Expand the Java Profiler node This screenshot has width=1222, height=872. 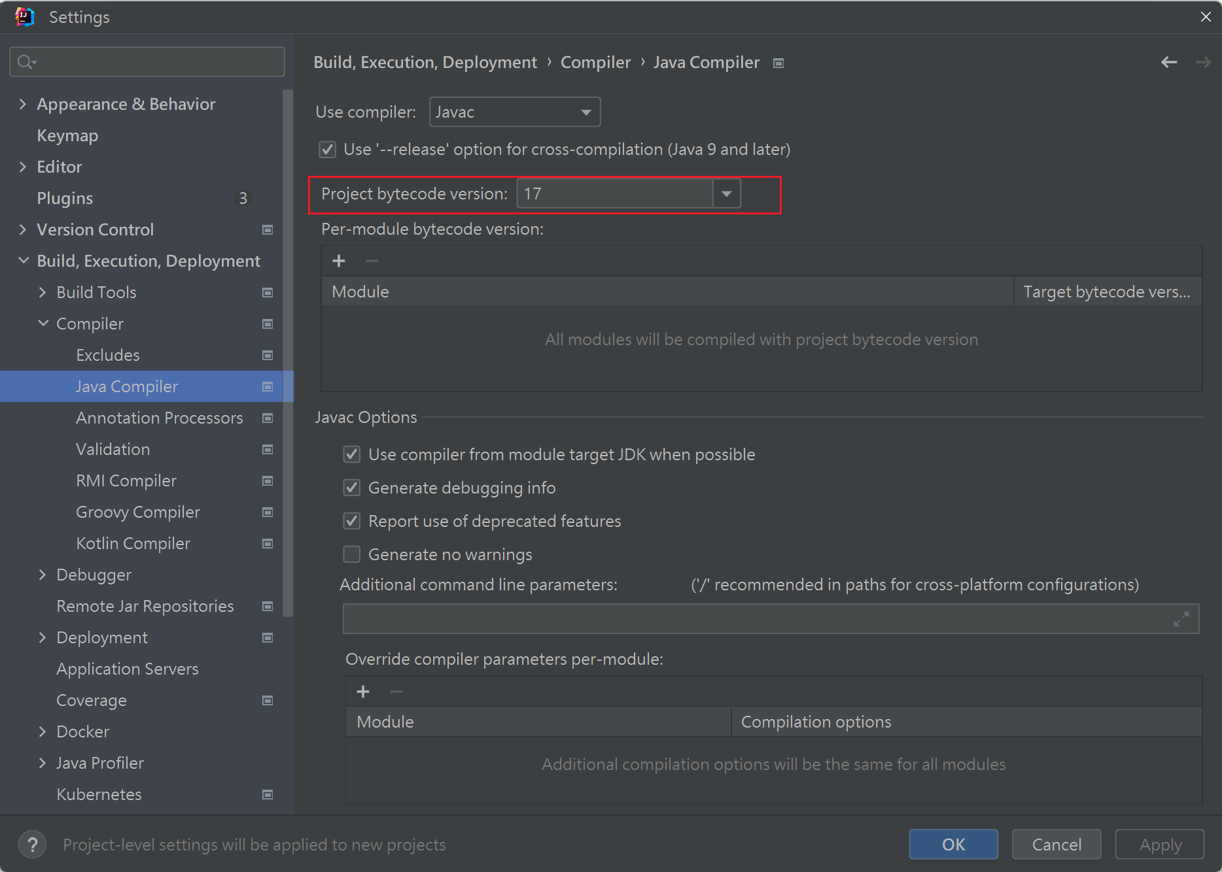43,763
